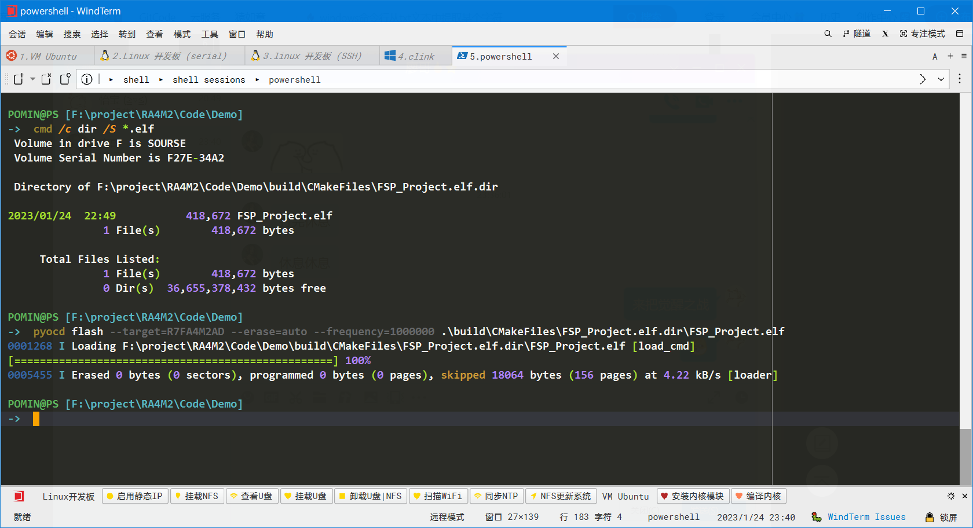
Task: Click the third session toolbar icon
Action: [x=65, y=79]
